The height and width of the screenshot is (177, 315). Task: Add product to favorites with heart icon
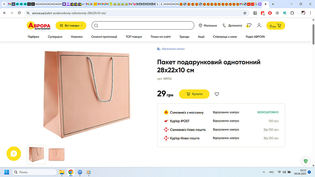coord(217,94)
